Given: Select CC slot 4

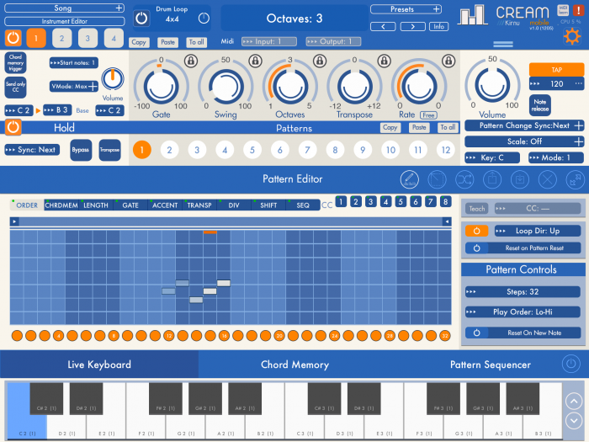Looking at the screenshot, I should pyautogui.click(x=385, y=202).
